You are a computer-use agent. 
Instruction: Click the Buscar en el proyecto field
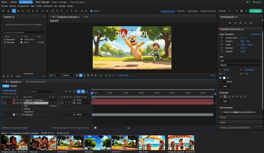[24, 32]
